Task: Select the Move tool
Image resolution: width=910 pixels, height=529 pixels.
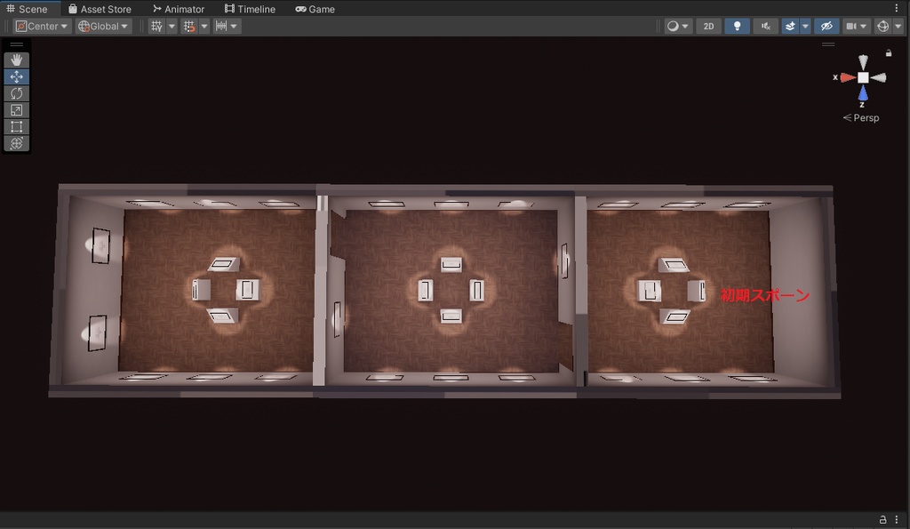Action: tap(16, 76)
